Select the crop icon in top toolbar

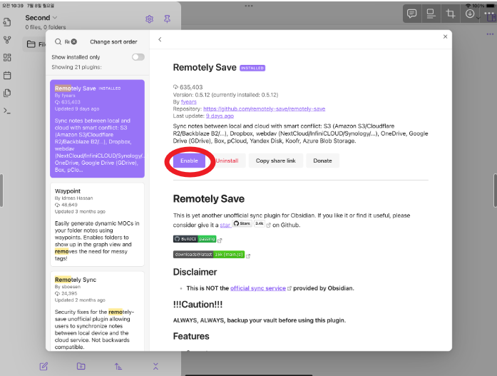pyautogui.click(x=451, y=14)
